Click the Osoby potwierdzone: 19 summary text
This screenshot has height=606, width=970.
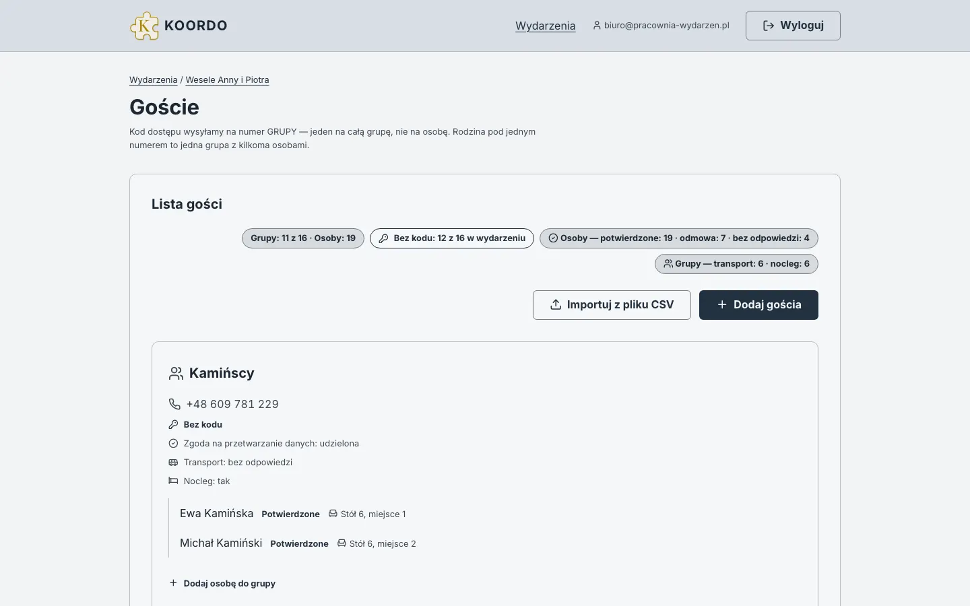click(x=685, y=238)
